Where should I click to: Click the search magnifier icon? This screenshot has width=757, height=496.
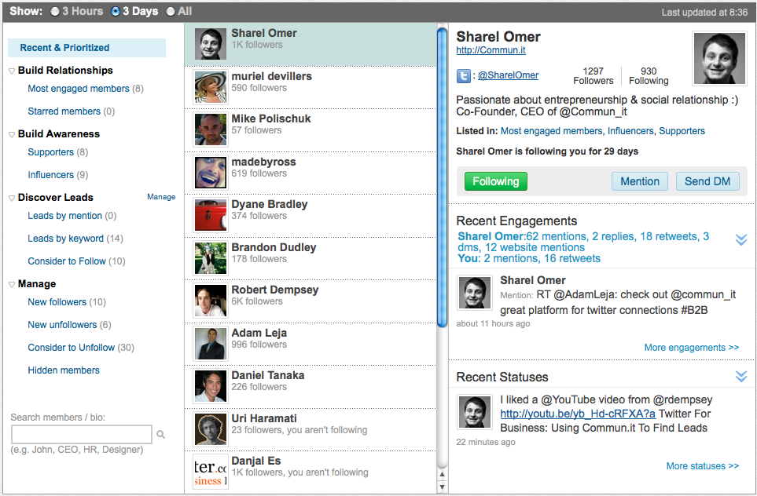coord(161,435)
